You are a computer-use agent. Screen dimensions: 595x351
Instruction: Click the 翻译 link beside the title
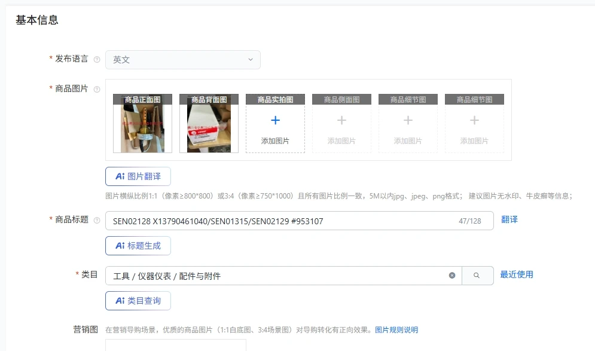509,219
